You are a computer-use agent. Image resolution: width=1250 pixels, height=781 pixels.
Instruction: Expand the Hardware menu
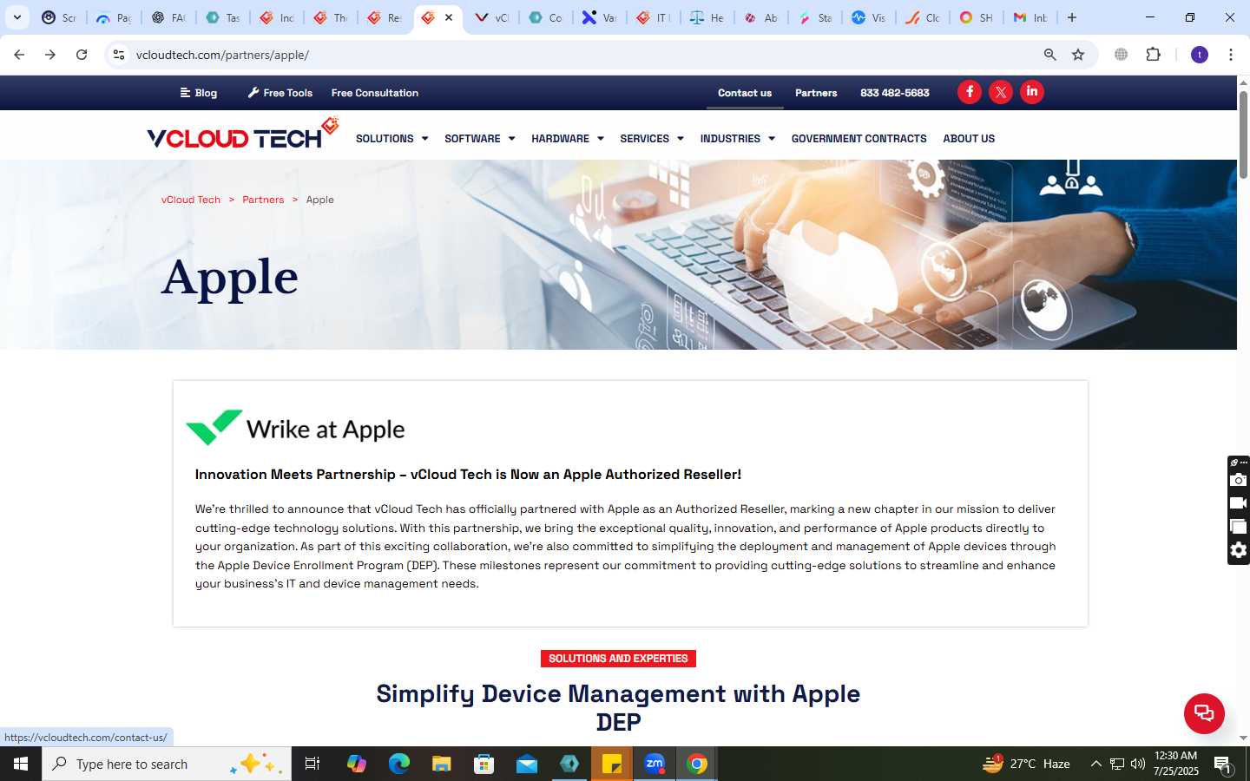pos(567,139)
